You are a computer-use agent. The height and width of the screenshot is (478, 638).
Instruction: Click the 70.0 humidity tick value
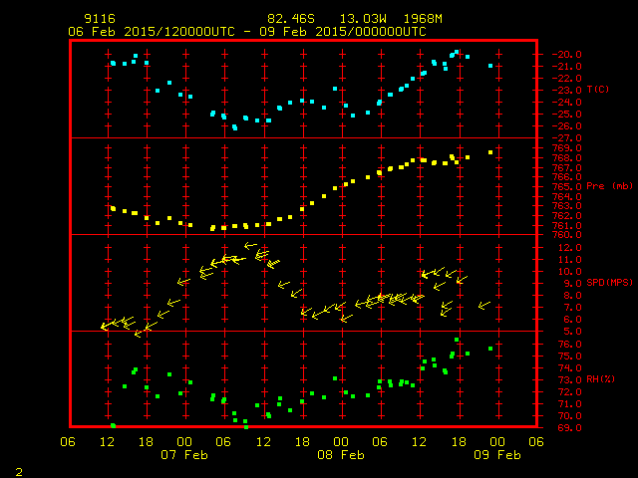pos(570,416)
